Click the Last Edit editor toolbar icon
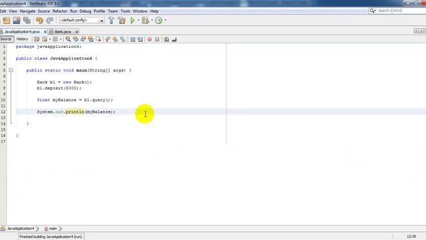This screenshot has width=426, height=240. coord(37,39)
